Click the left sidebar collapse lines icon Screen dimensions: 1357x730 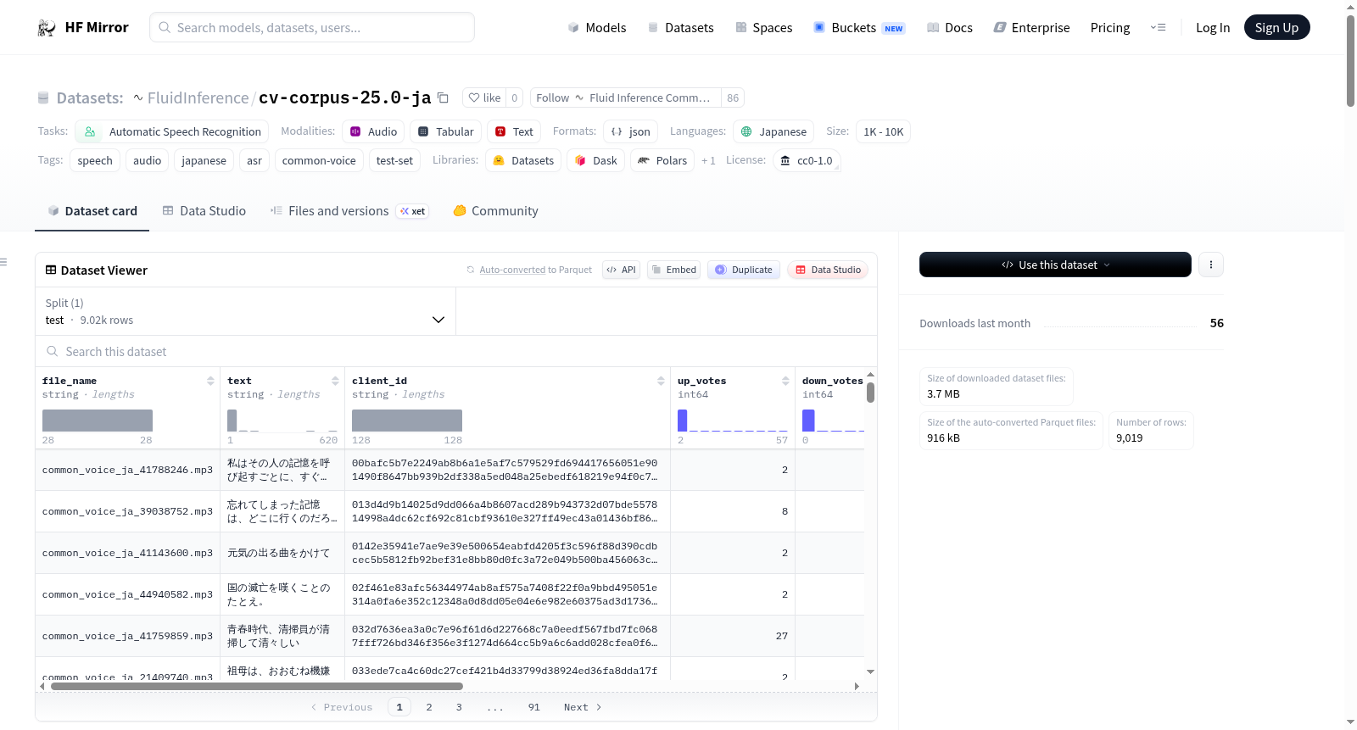point(3,262)
